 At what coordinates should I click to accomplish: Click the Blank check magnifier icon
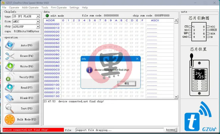click(x=10, y=98)
